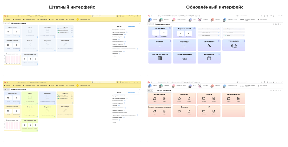
Task: Click plus icon on updated Контроль card
Action: pos(170,41)
